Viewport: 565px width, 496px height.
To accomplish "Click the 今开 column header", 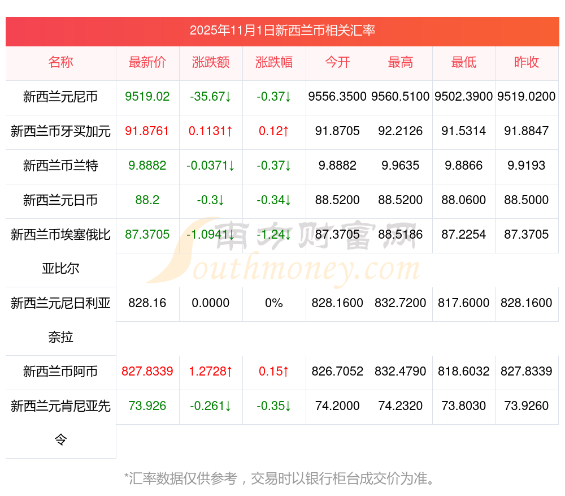I will click(x=337, y=62).
